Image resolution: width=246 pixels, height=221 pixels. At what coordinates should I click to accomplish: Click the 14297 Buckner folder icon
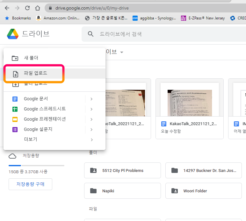tap(175, 170)
